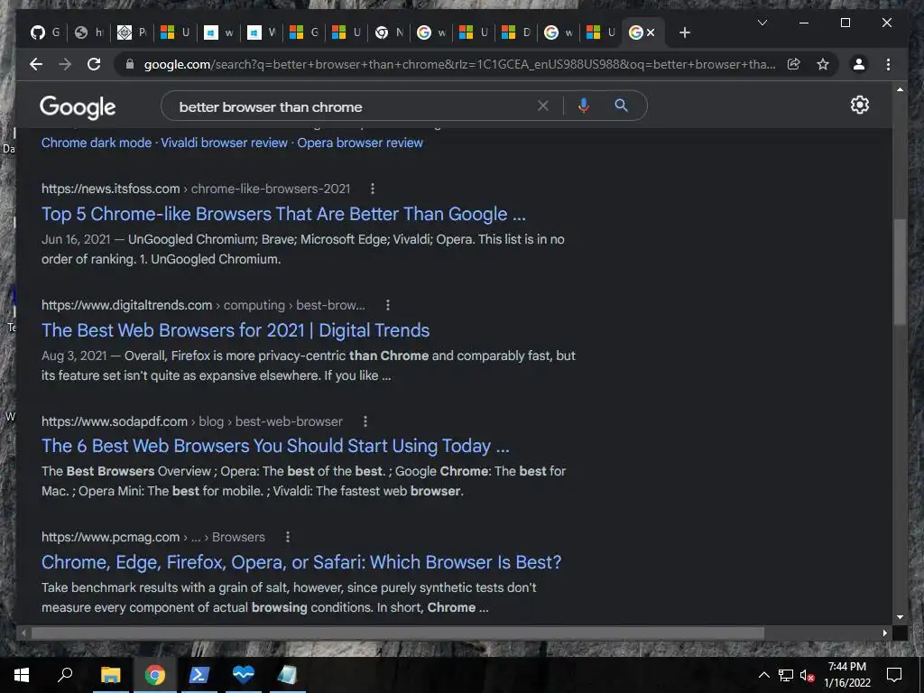The height and width of the screenshot is (693, 924).
Task: Open File Explorer from the taskbar
Action: pos(110,675)
